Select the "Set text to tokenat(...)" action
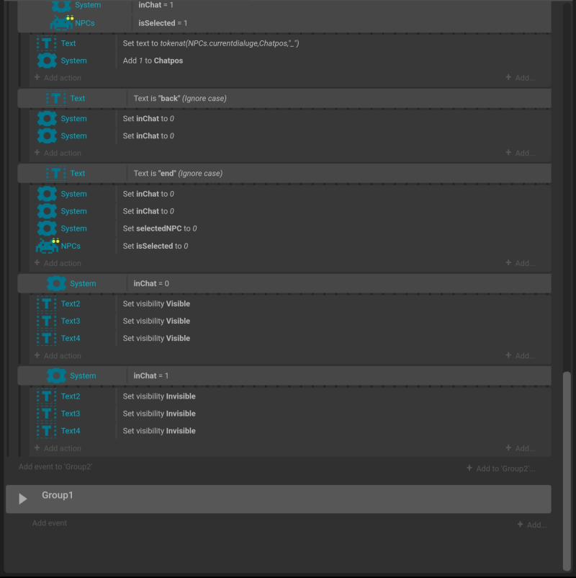The width and height of the screenshot is (576, 578). 211,43
